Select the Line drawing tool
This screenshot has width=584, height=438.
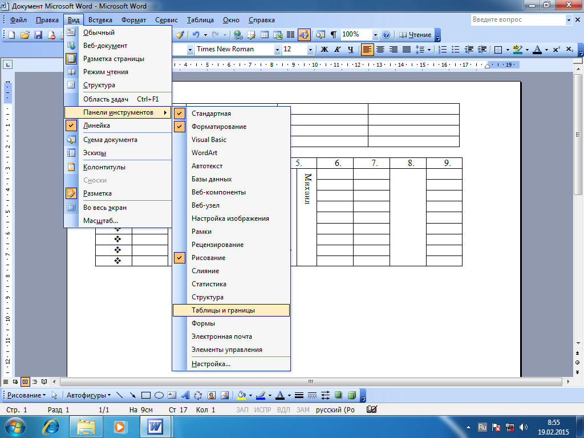point(120,395)
